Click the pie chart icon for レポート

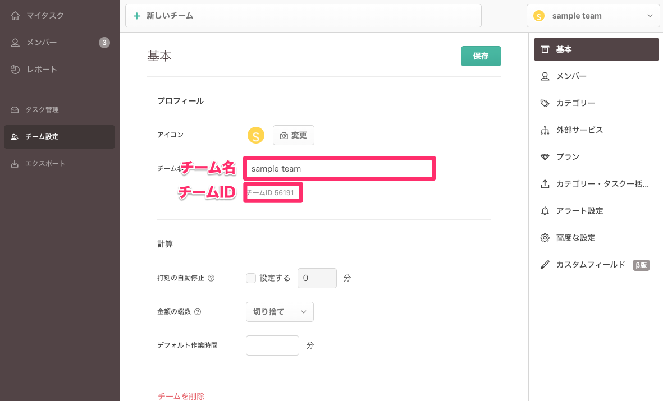pos(15,70)
